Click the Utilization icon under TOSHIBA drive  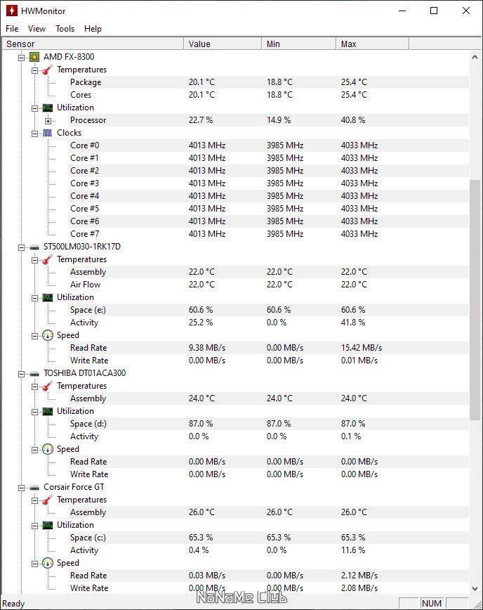[47, 411]
